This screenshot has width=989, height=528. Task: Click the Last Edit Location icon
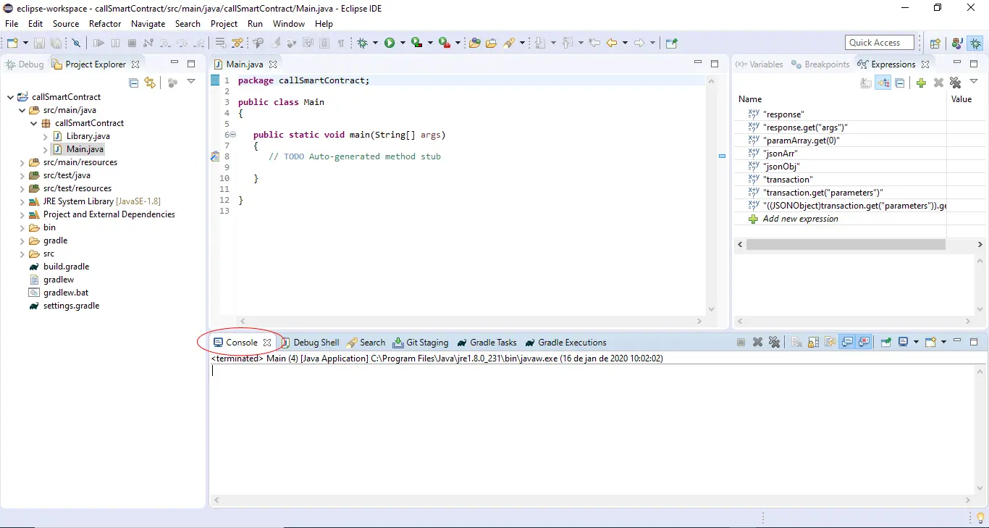click(x=594, y=43)
